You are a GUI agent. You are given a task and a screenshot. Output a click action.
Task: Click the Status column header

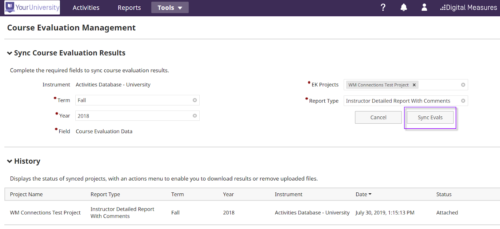(444, 194)
